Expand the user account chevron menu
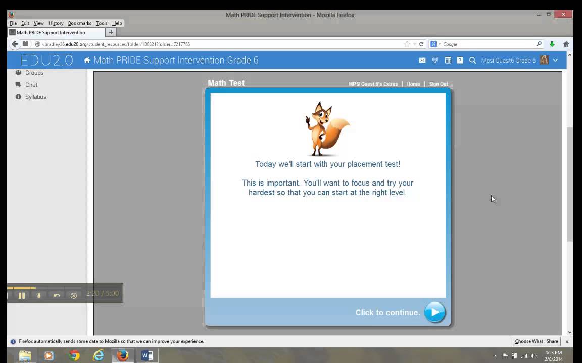582x363 pixels. 555,60
